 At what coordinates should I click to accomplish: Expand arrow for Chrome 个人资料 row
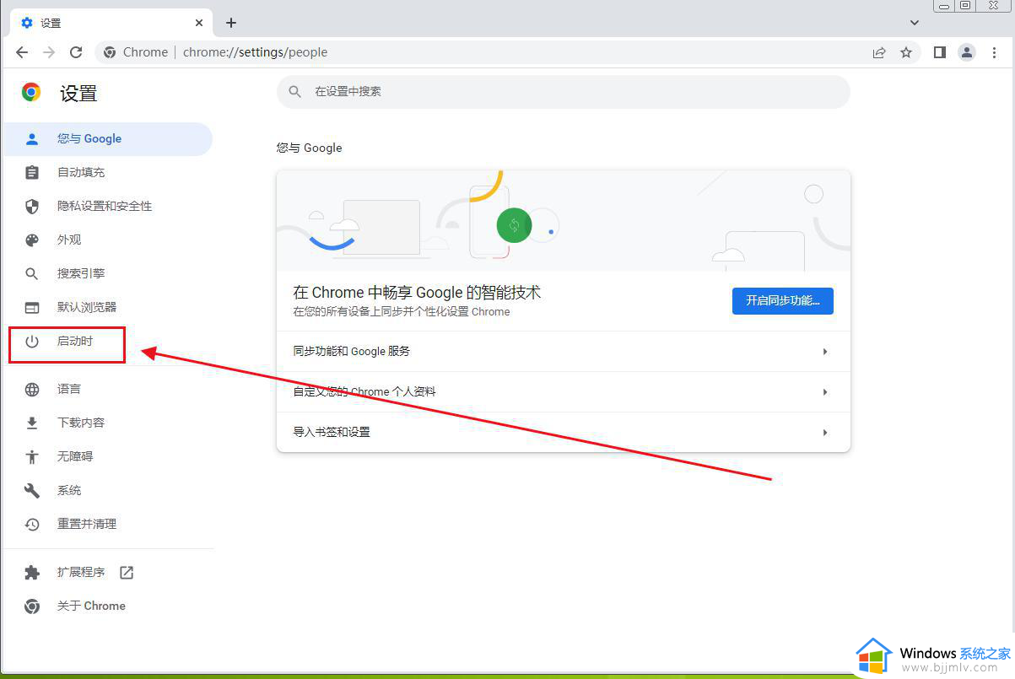(x=825, y=392)
